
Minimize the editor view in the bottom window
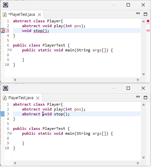(138, 97)
